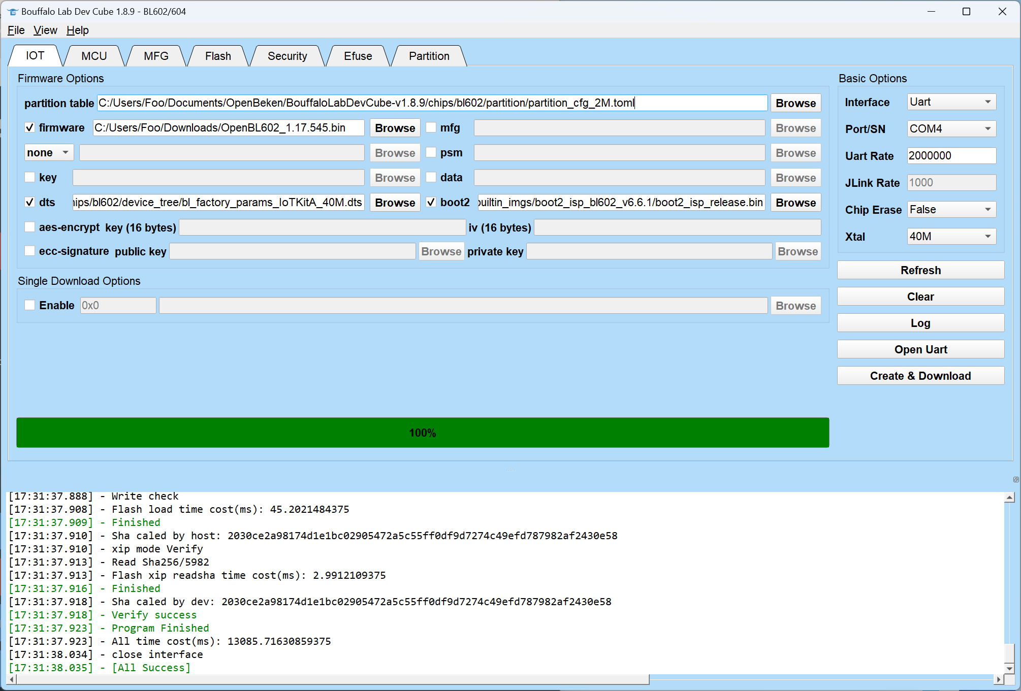Switch to the Security tab
The image size is (1021, 691).
[x=287, y=56]
